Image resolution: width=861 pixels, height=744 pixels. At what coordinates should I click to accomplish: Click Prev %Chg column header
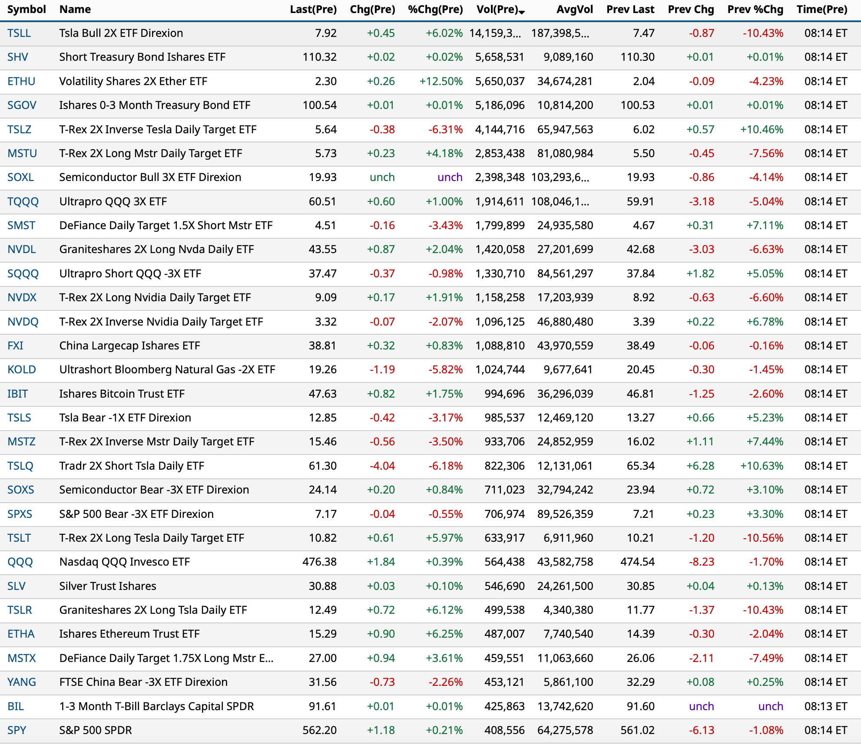pos(755,10)
